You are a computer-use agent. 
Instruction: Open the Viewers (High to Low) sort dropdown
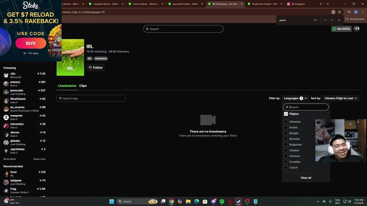[x=341, y=98]
